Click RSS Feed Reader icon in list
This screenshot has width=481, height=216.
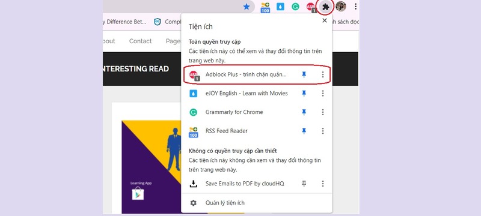(x=193, y=132)
